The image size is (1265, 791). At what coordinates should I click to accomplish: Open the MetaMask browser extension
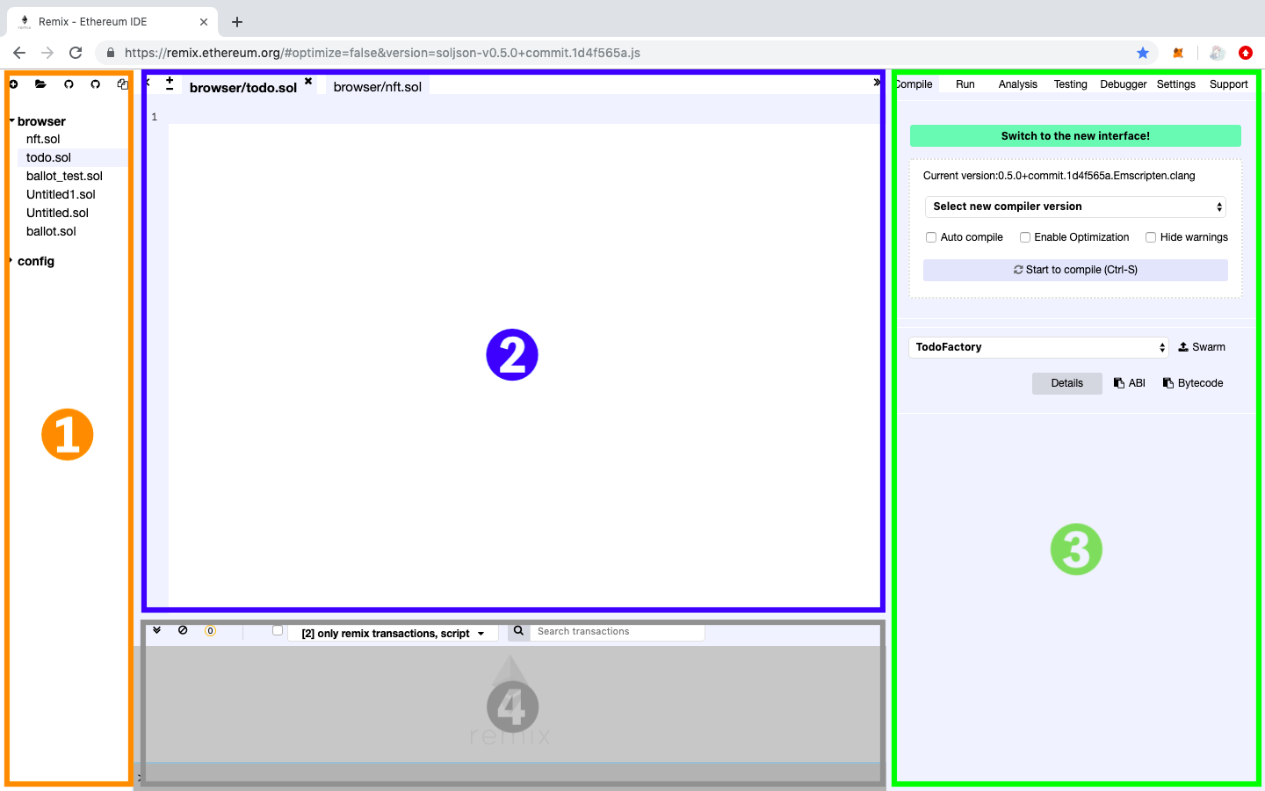pos(1177,53)
